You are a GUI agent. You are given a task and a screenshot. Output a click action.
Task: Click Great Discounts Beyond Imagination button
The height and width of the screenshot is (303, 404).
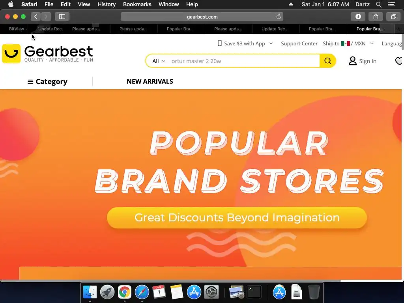[x=237, y=218]
